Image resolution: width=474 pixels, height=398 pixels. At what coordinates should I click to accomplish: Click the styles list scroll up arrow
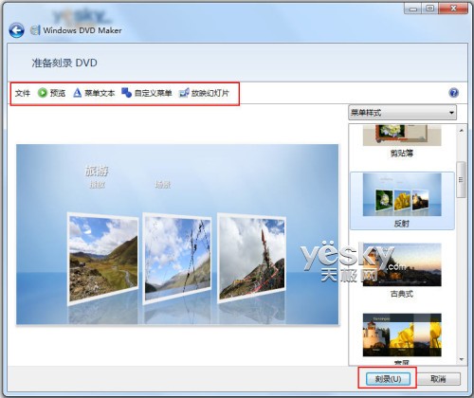462,130
